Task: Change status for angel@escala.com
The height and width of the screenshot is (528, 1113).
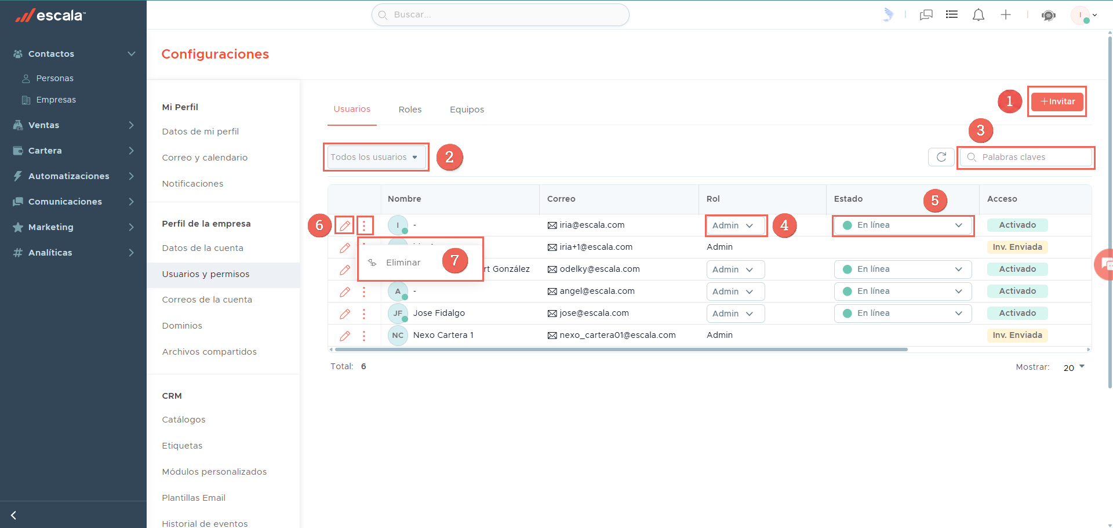Action: point(903,292)
